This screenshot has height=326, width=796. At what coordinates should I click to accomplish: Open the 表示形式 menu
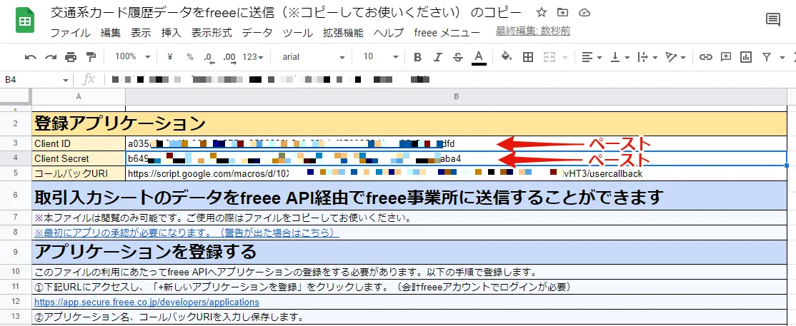[x=212, y=33]
